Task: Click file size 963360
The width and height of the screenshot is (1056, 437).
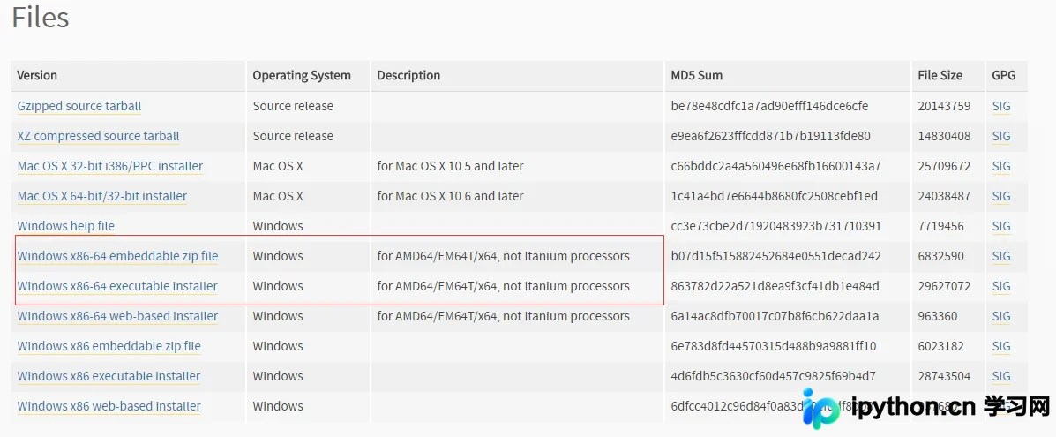Action: pyautogui.click(x=938, y=316)
